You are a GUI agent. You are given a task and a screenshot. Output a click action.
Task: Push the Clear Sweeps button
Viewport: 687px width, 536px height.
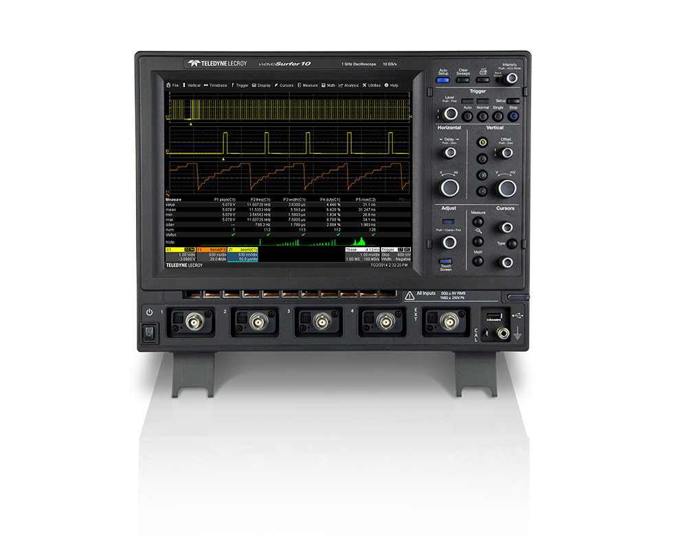pyautogui.click(x=462, y=80)
